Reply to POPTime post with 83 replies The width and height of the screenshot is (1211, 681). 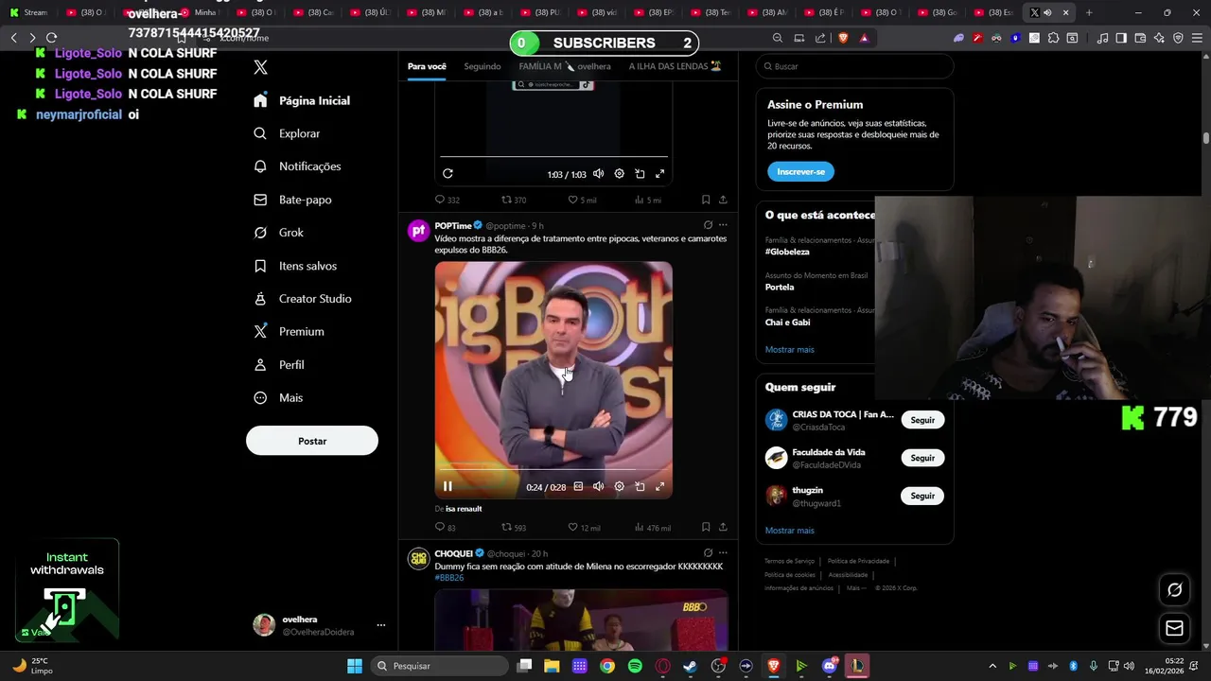pos(445,528)
